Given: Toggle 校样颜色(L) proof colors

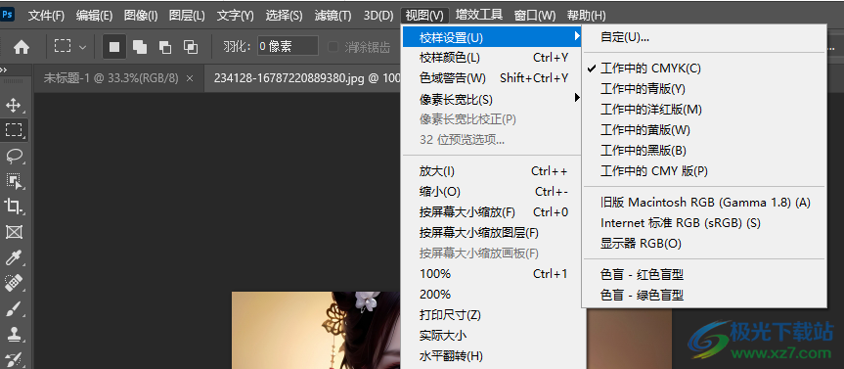Looking at the screenshot, I should [x=492, y=58].
